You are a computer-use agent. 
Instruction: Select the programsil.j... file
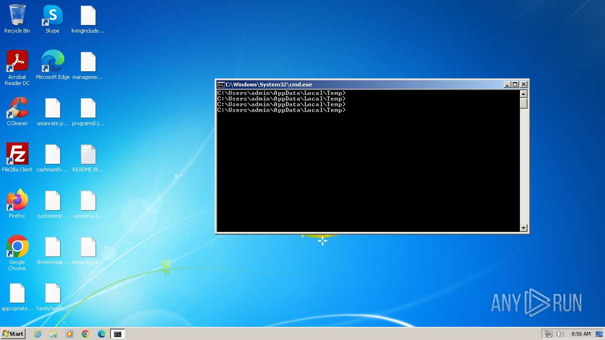coord(88,111)
